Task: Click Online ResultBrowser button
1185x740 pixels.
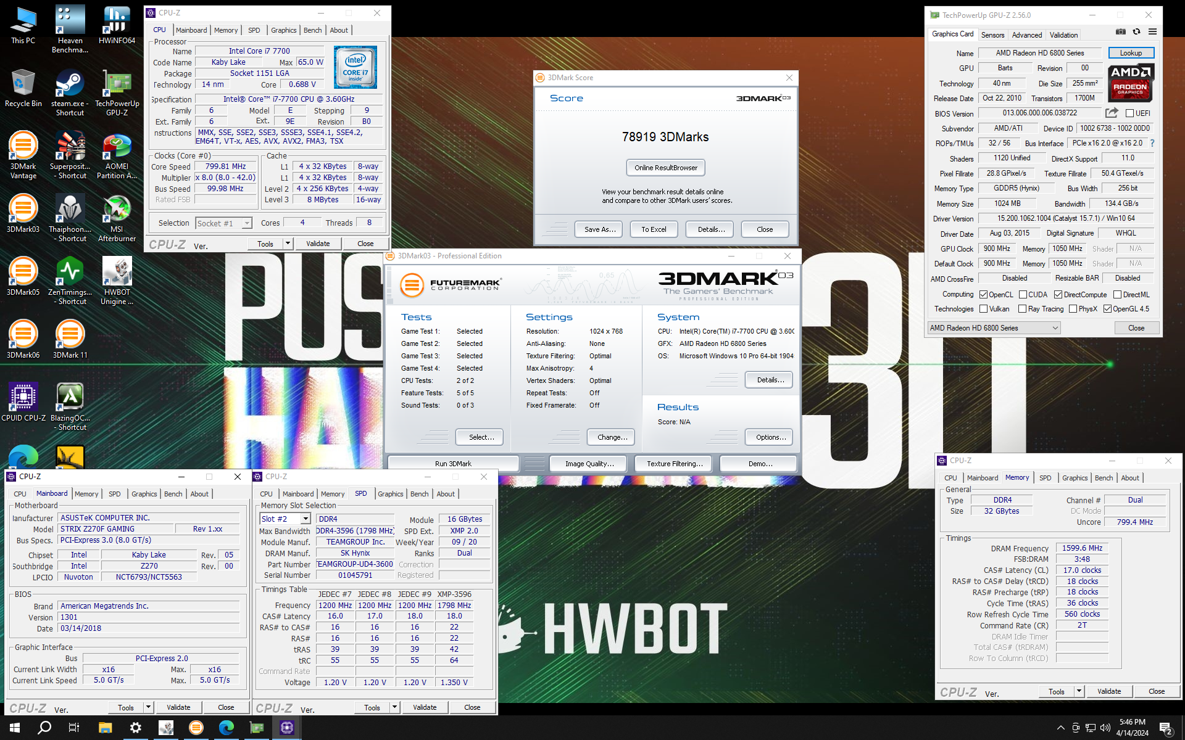Action: tap(666, 168)
